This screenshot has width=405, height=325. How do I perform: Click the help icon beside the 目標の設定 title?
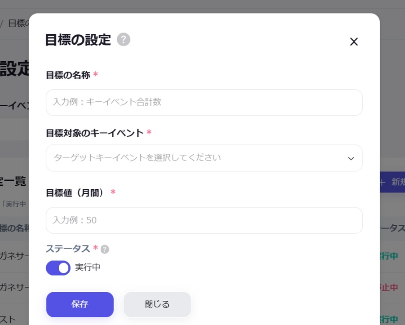(x=124, y=40)
